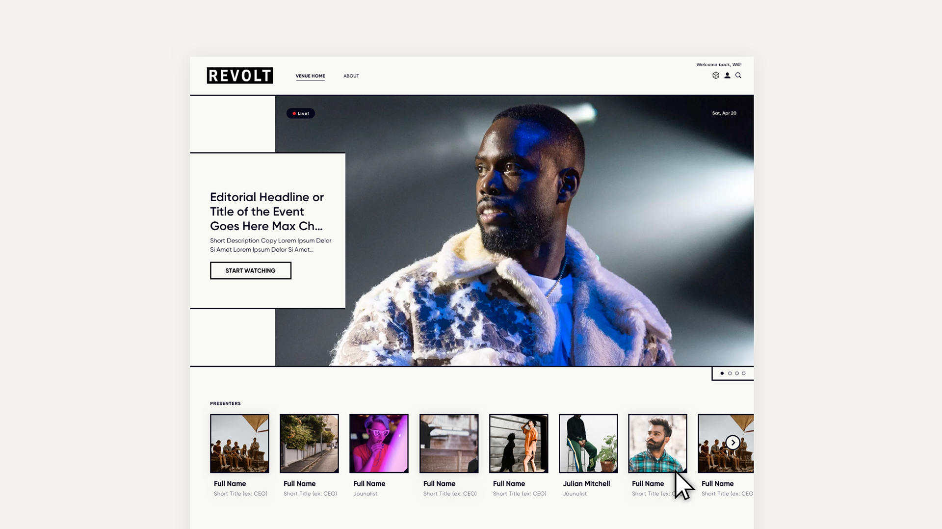942x529 pixels.
Task: Advance presenters carousel with right arrow
Action: pyautogui.click(x=733, y=443)
